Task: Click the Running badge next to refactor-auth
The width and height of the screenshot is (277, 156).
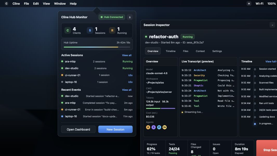Action: 188,37
